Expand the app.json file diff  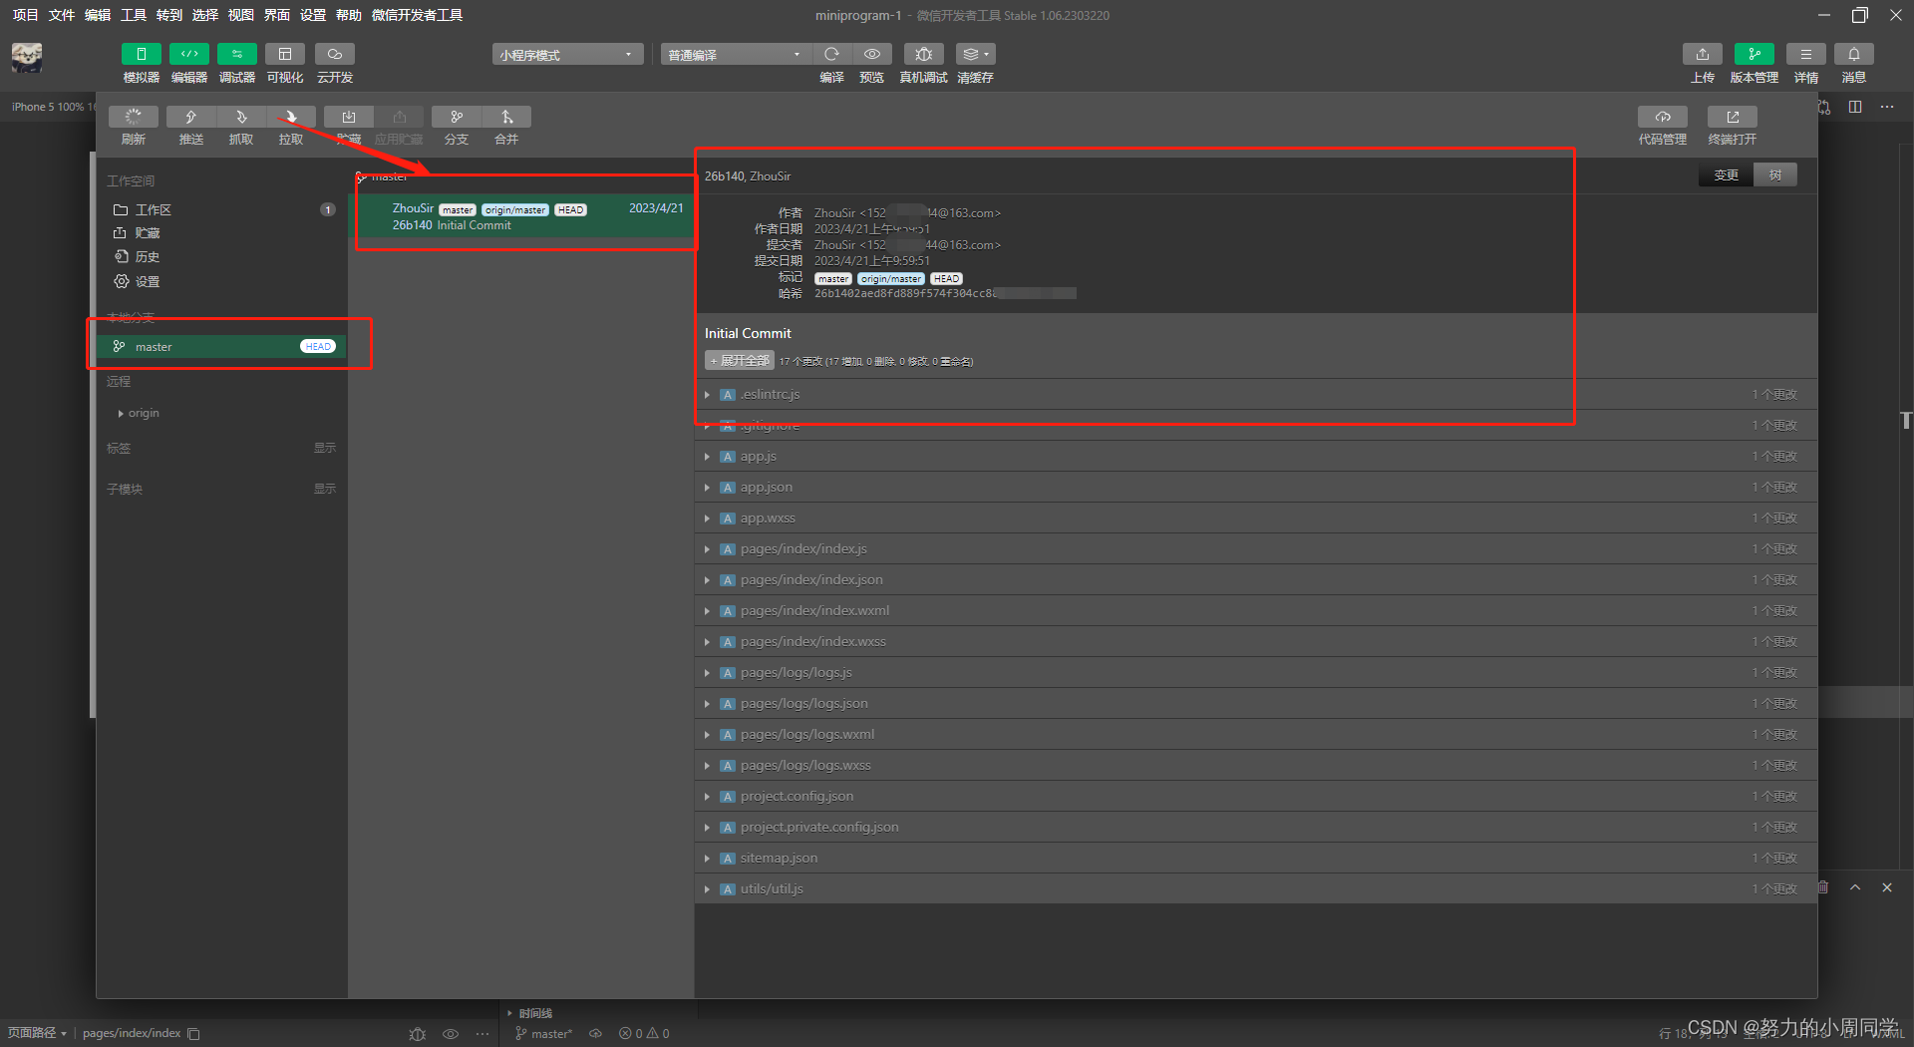pyautogui.click(x=707, y=488)
